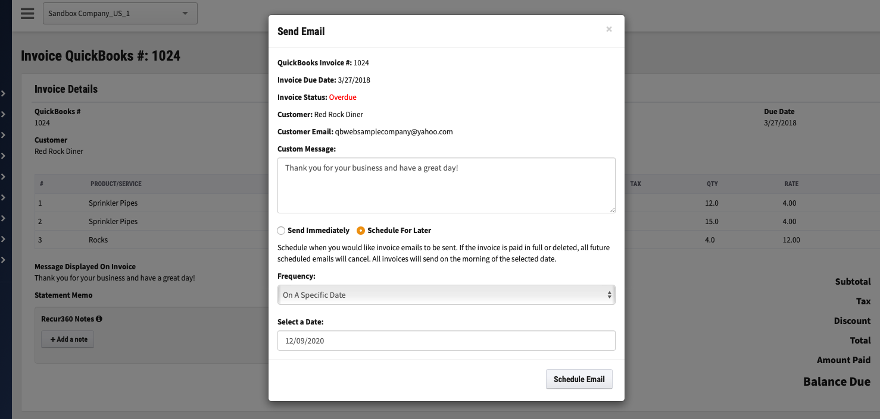
Task: Click inside the Select a Date field
Action: tap(446, 341)
